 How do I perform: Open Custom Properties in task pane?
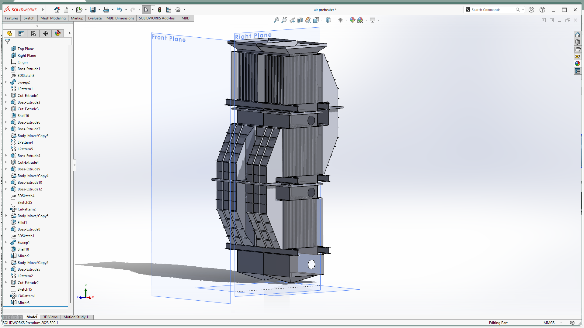(x=577, y=71)
